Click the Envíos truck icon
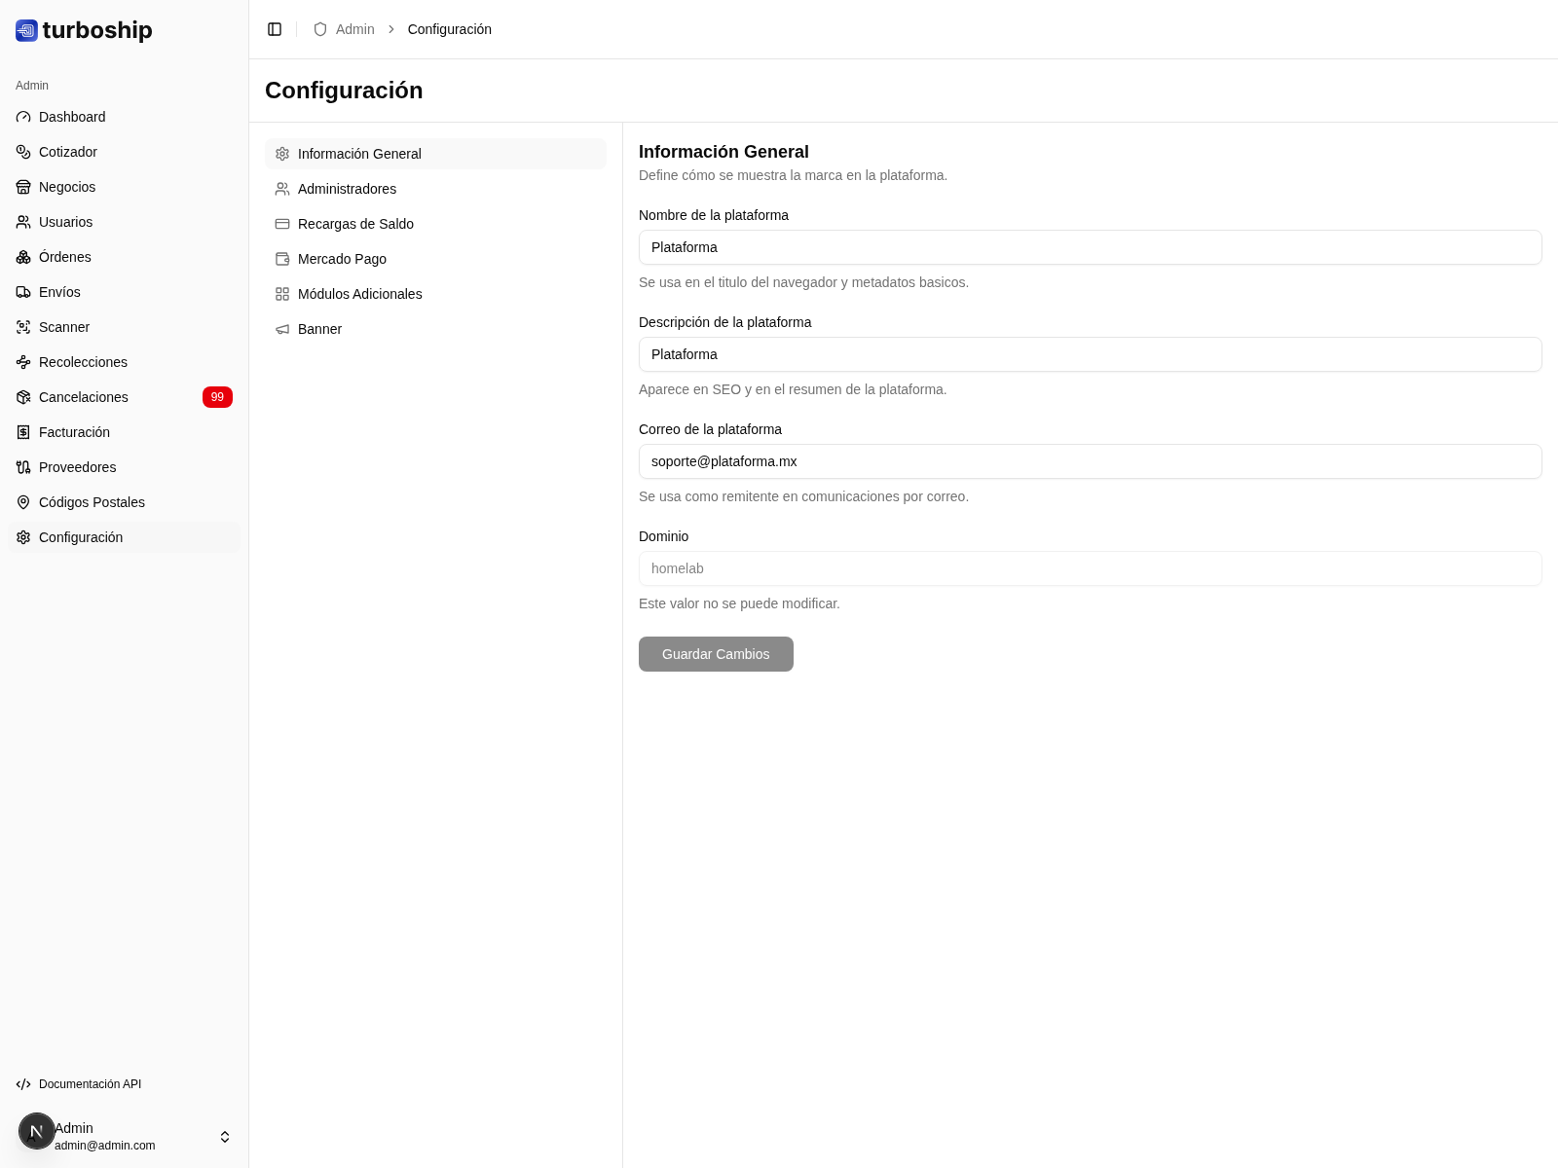 point(23,292)
